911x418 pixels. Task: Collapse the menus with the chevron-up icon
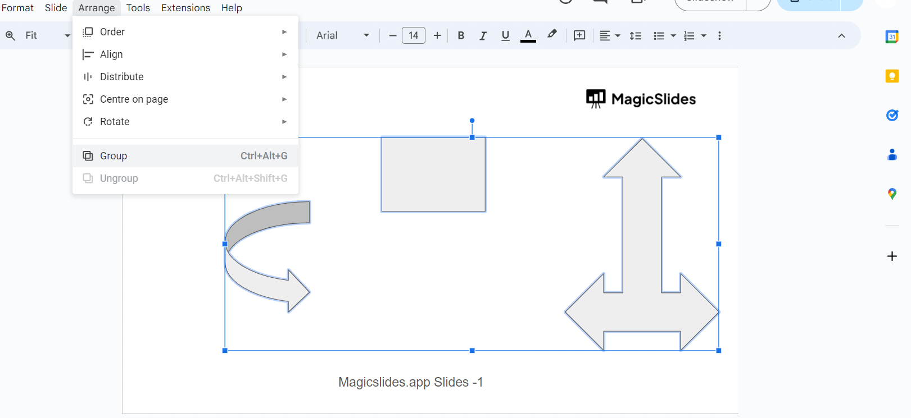(x=841, y=35)
